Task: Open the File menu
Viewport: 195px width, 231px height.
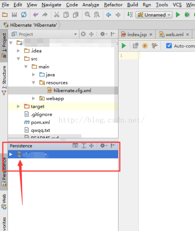Action: (x=5, y=5)
